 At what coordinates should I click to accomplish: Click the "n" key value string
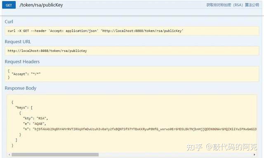tap(145, 129)
